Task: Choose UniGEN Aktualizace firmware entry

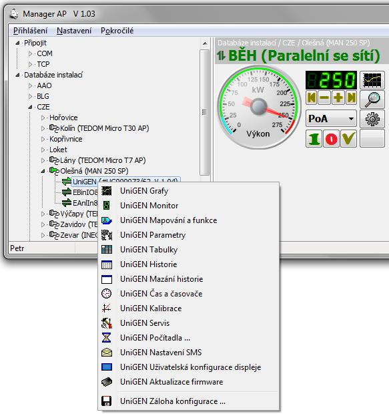Action: [x=188, y=382]
